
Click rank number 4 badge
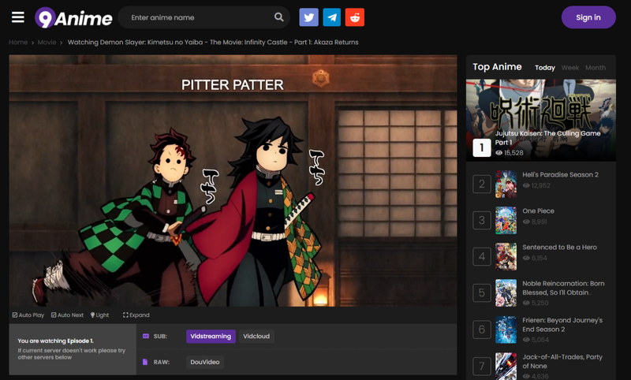[482, 256]
